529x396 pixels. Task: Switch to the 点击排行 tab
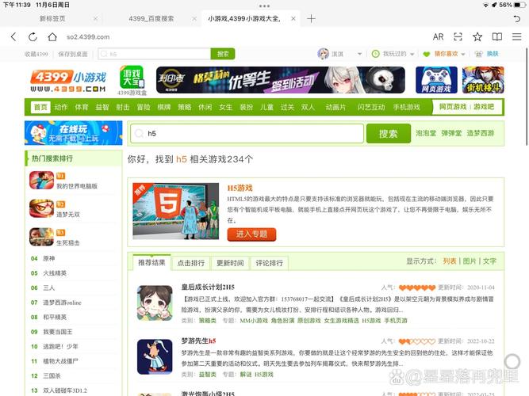tap(191, 263)
